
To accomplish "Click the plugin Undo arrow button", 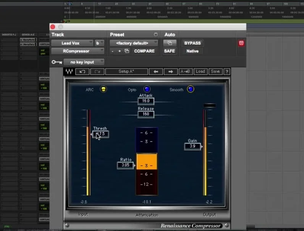I will pyautogui.click(x=82, y=71).
